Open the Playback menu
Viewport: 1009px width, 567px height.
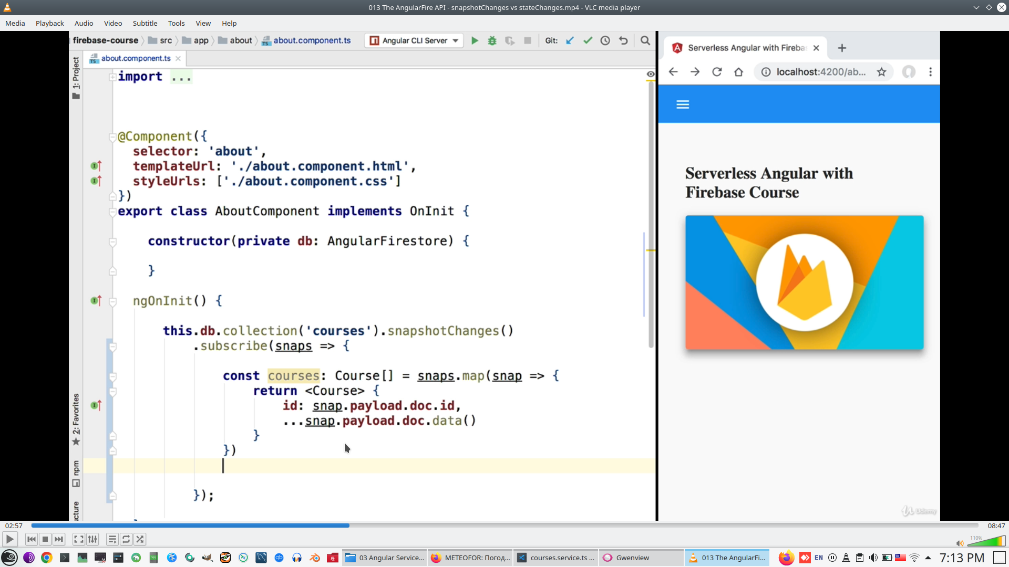[49, 23]
